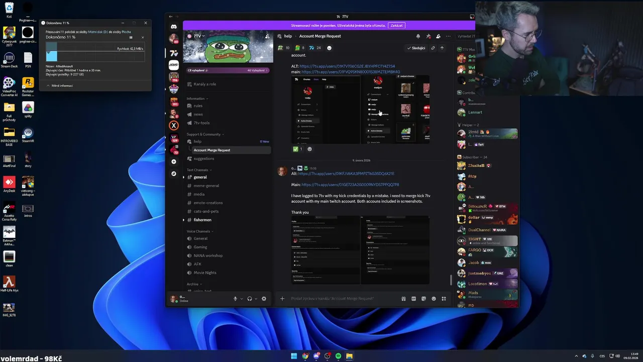Viewport: 643px width, 362px height.
Task: Open the Discover servers compass icon
Action: pos(174,173)
